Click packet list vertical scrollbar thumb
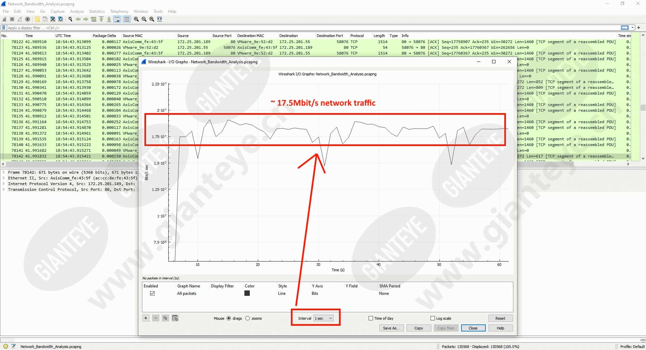Viewport: 646px width, 350px height. 643,108
